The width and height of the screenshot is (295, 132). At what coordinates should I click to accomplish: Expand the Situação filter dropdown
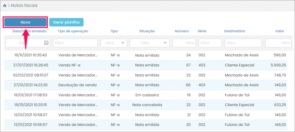(x=165, y=43)
